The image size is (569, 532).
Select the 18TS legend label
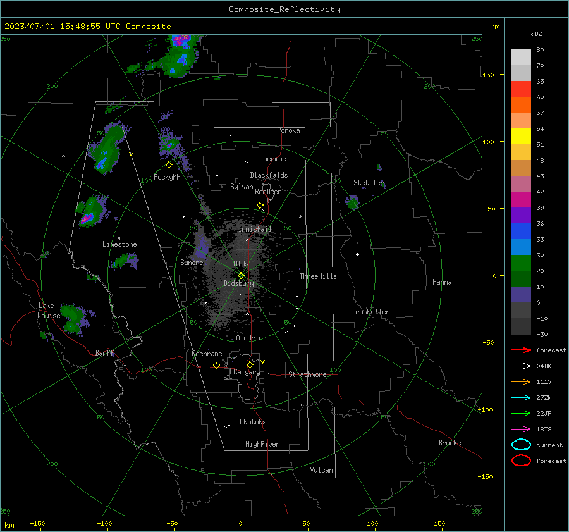click(544, 430)
